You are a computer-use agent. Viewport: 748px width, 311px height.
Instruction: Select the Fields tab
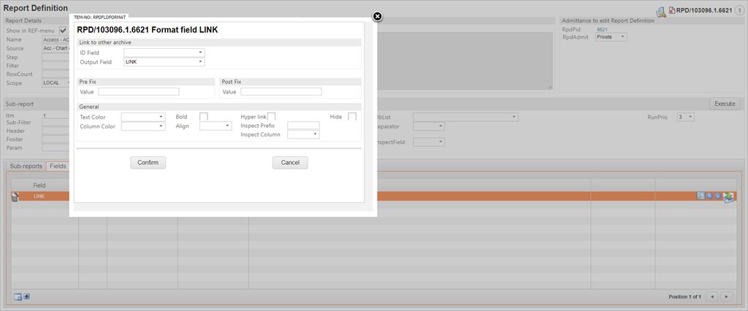pos(58,166)
